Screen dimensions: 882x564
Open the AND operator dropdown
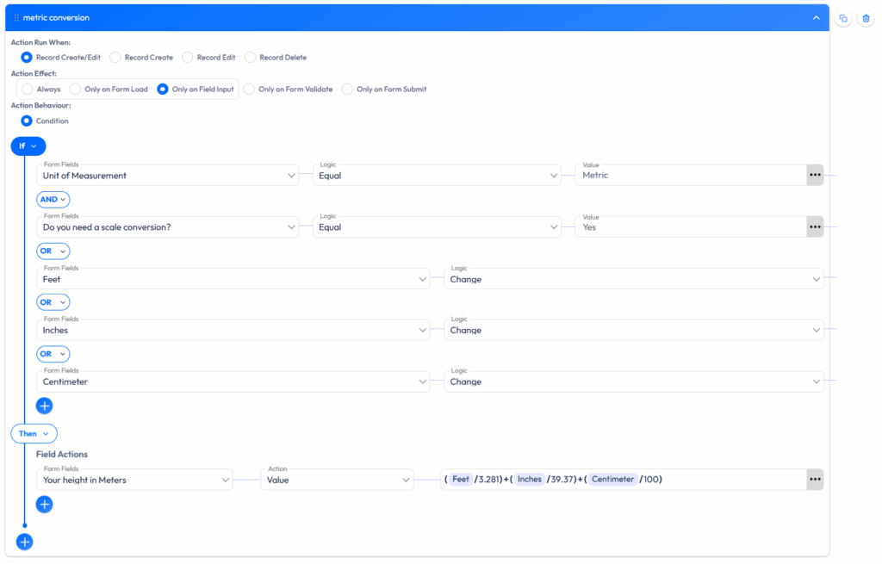point(53,199)
